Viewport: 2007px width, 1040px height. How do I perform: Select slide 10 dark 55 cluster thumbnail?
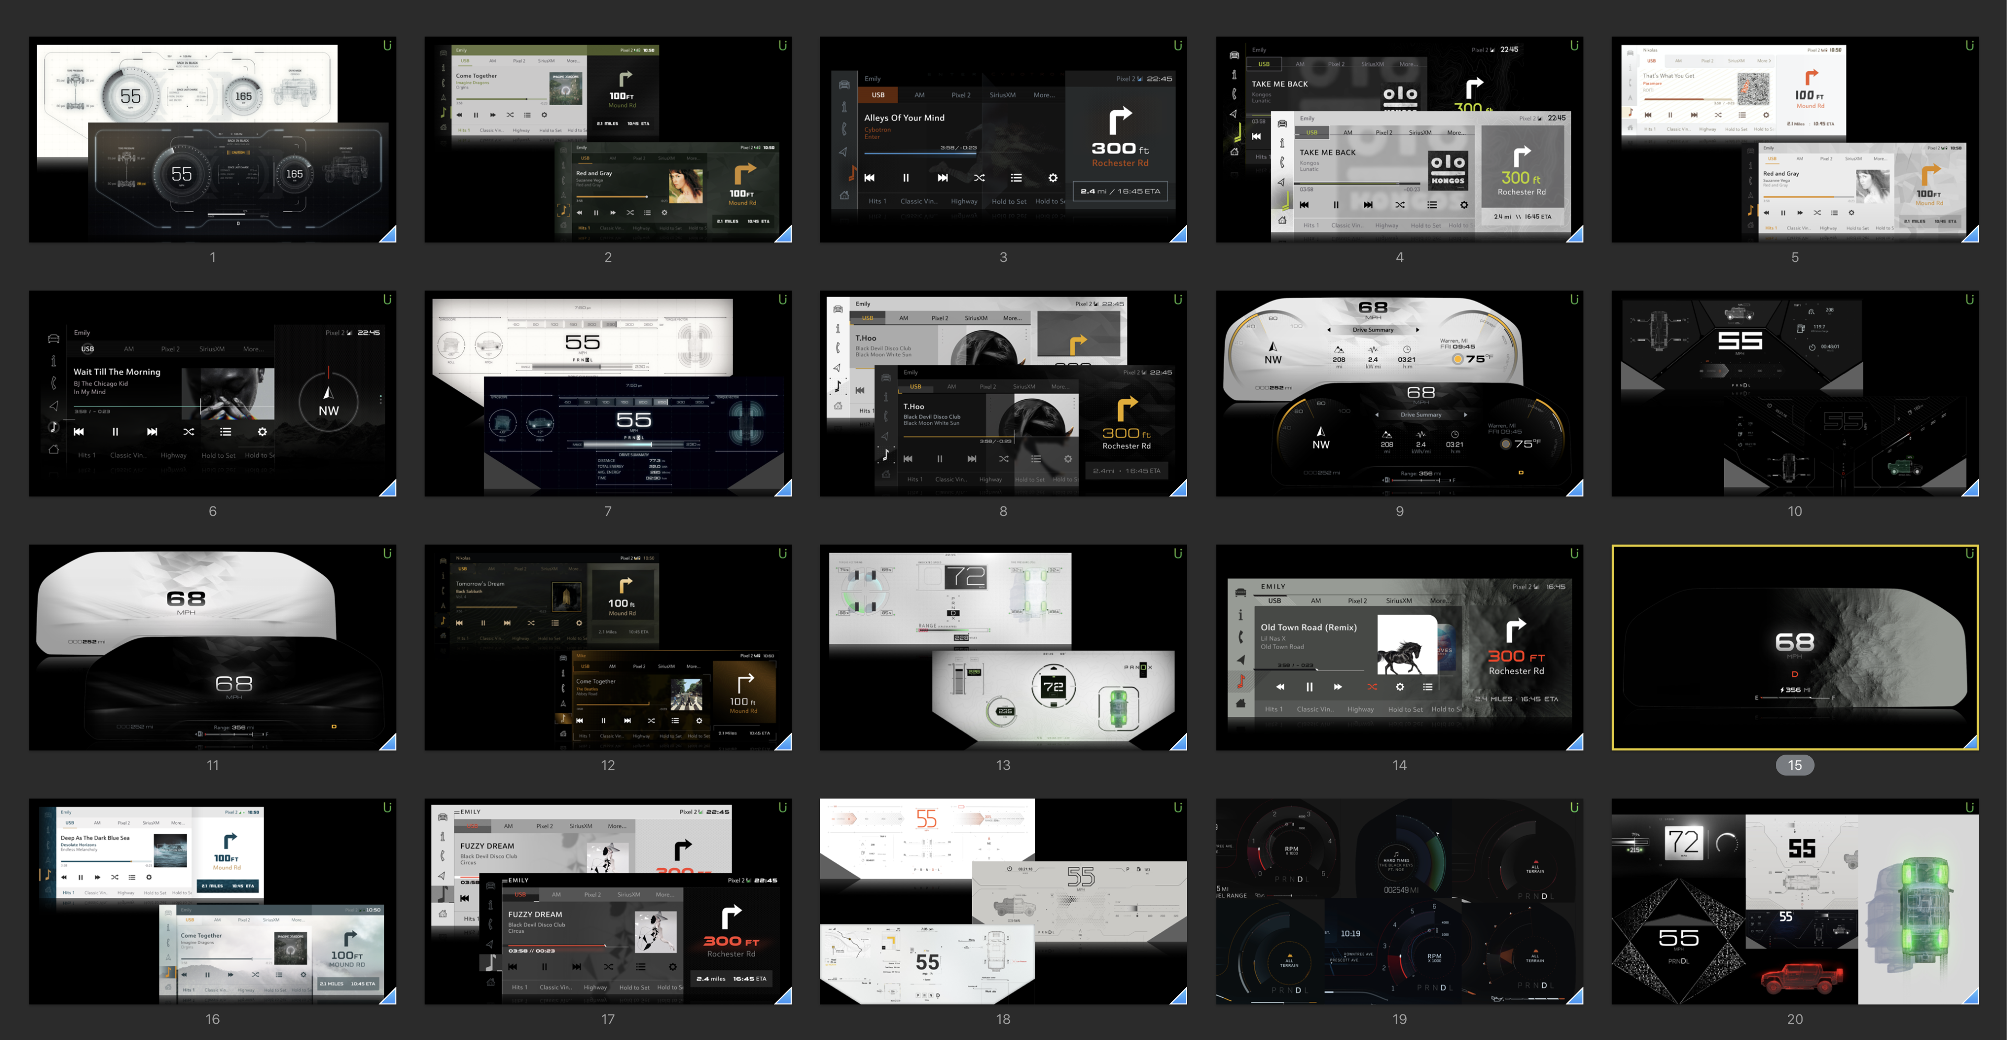1794,393
